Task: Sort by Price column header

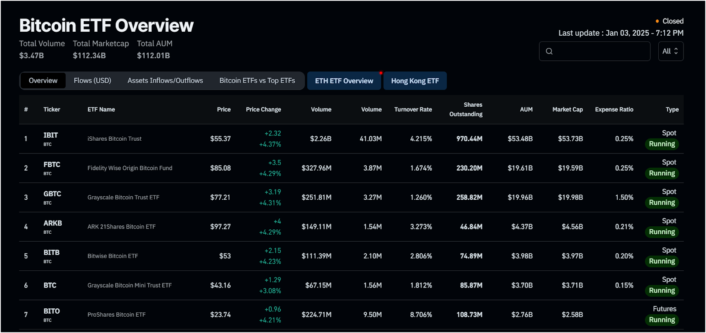Action: click(x=224, y=109)
